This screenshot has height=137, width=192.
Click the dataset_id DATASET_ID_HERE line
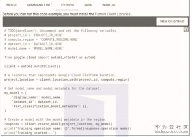[34, 44]
